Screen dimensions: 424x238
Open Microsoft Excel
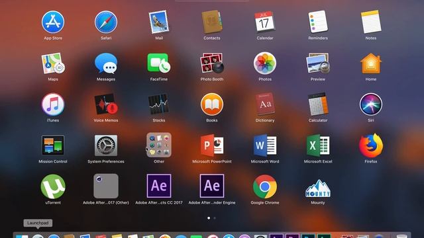point(318,145)
